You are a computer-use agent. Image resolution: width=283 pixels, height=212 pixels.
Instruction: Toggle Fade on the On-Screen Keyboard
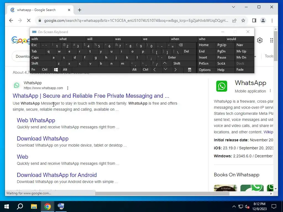[244, 70]
